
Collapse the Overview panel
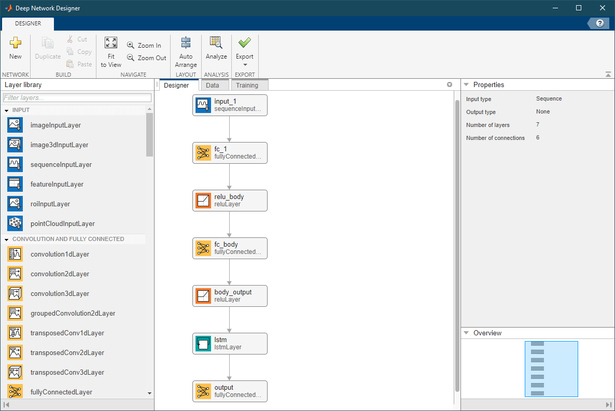[466, 333]
